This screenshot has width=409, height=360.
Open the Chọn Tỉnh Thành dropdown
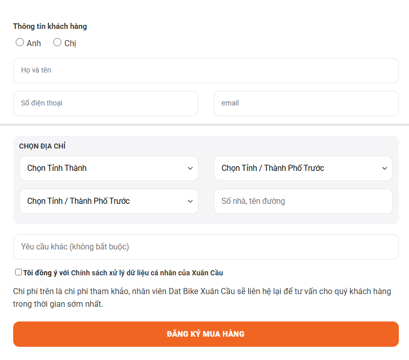pyautogui.click(x=108, y=168)
